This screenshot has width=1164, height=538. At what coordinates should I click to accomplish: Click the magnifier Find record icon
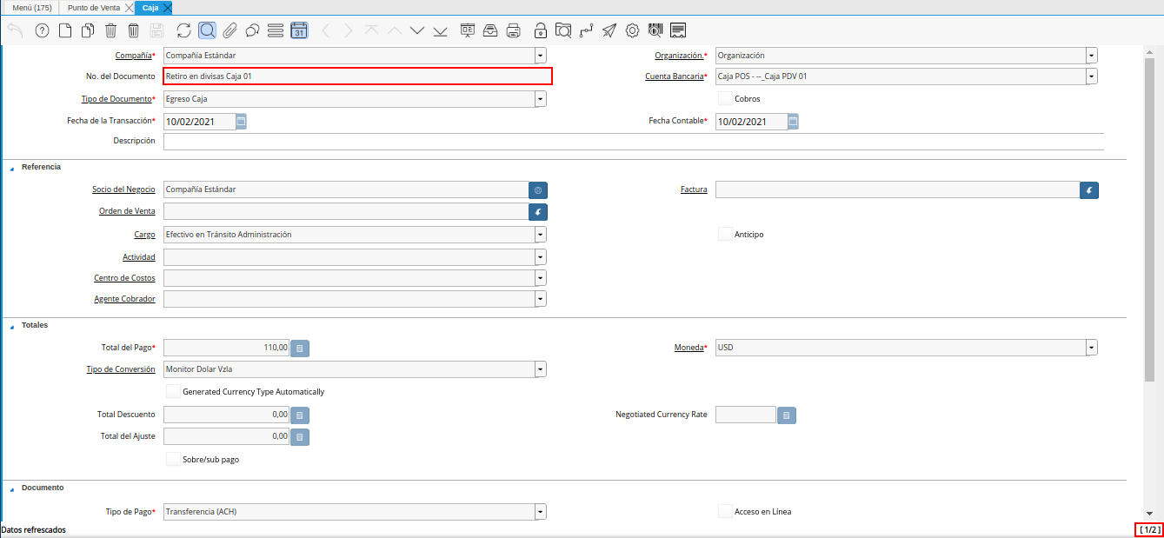point(207,31)
